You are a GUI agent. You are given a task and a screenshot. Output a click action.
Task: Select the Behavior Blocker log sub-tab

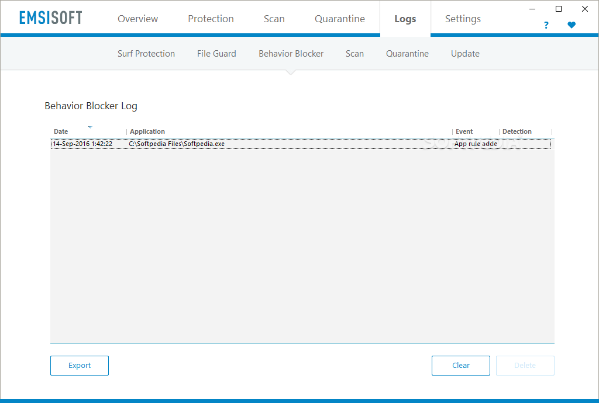291,54
